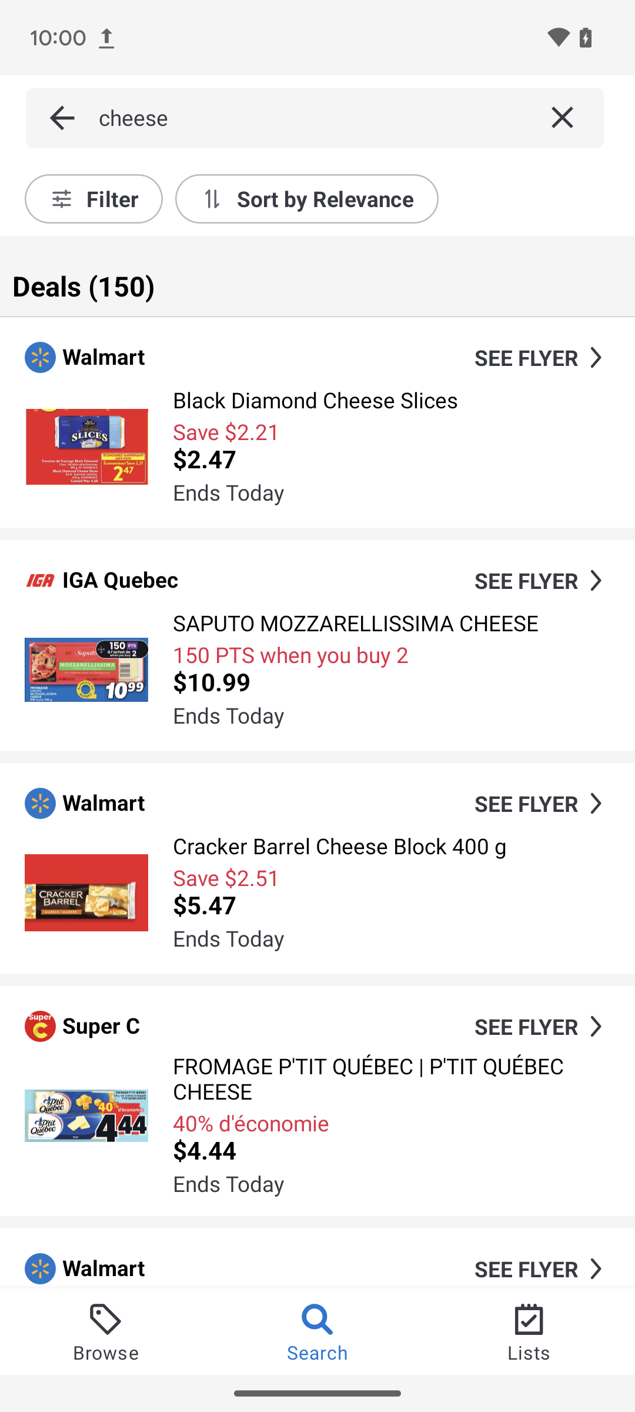Switch to the Lists tab

tap(529, 1332)
